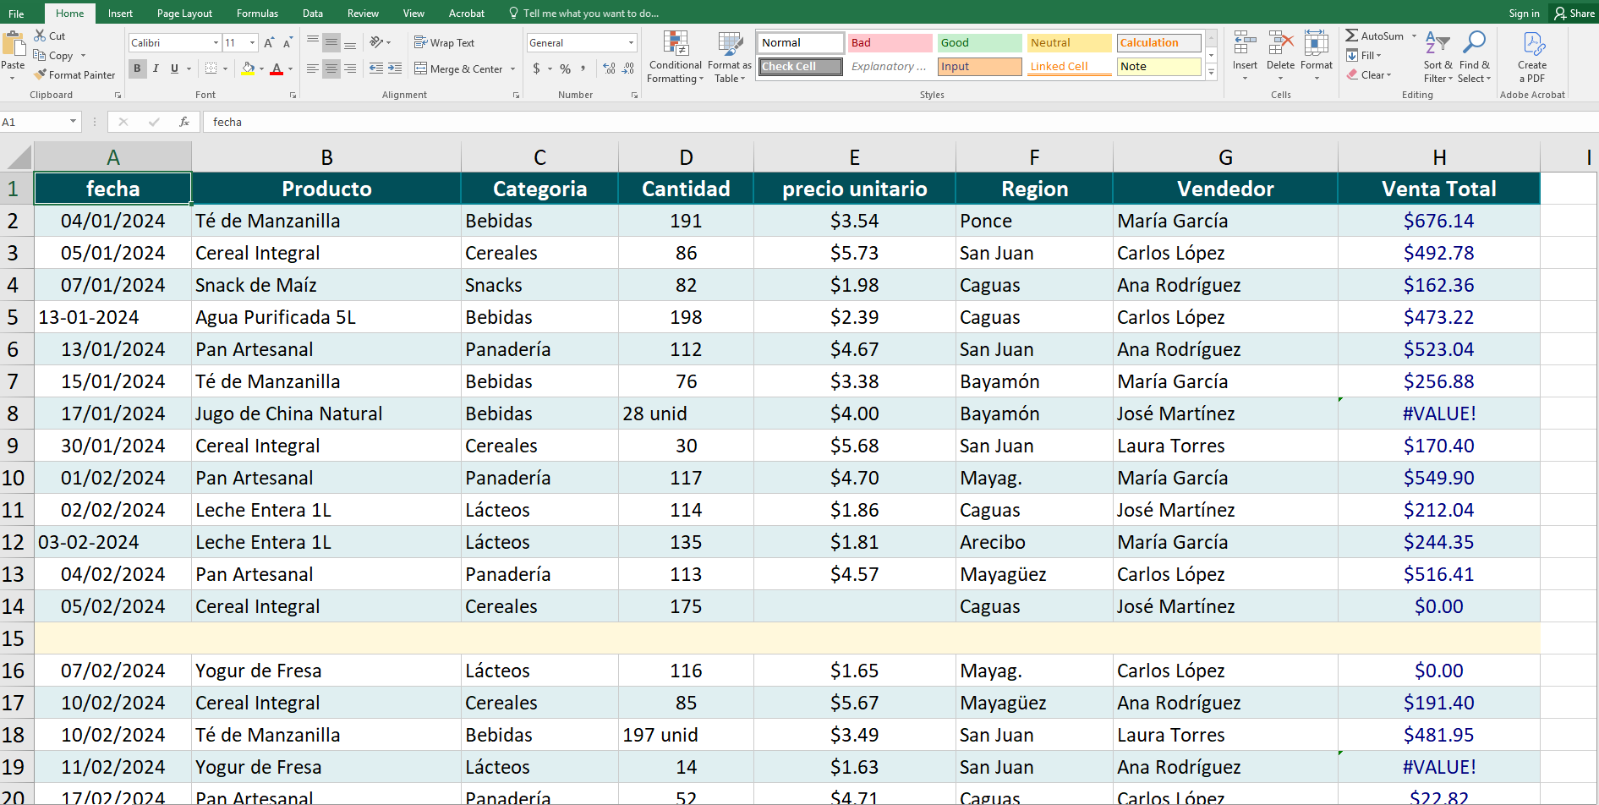
Task: Click the formula bar showing fecha
Action: click(900, 122)
